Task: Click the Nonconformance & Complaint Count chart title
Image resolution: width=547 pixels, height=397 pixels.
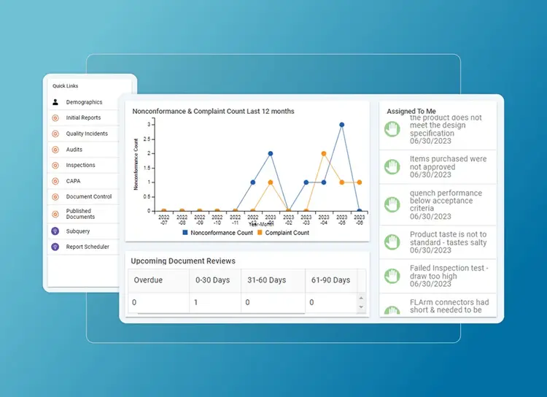Action: [213, 112]
